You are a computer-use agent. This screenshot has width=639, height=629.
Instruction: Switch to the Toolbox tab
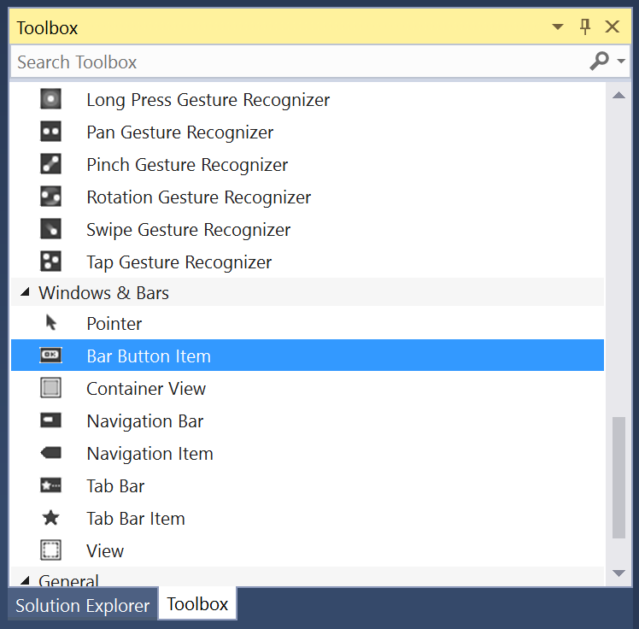pos(197,603)
